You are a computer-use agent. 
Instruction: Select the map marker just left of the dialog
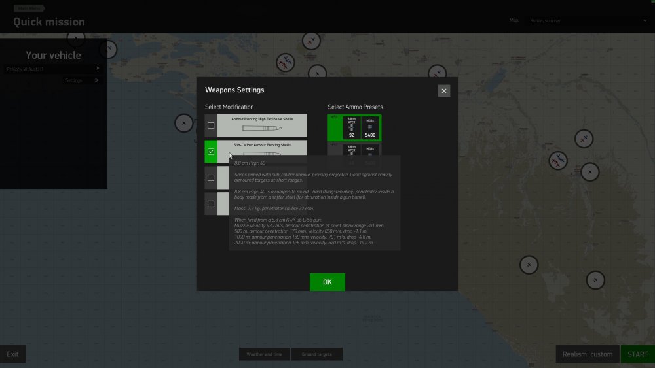184,123
